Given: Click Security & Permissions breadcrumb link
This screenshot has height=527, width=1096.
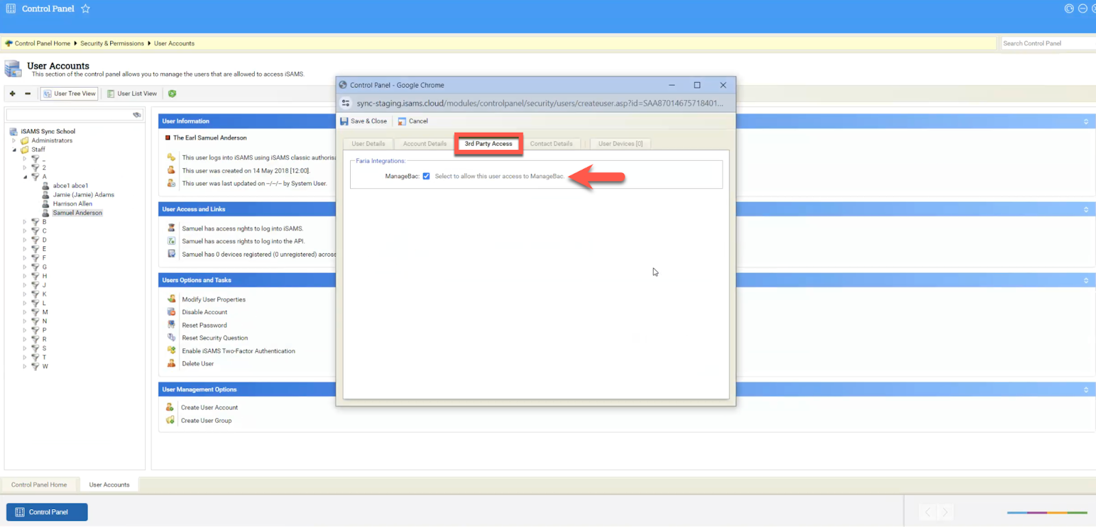Looking at the screenshot, I should [112, 43].
